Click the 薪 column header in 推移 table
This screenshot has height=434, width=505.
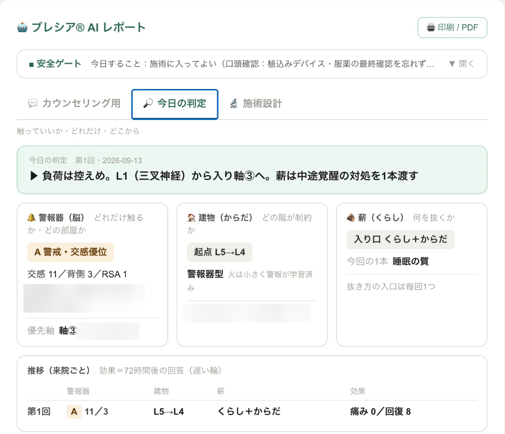click(221, 391)
